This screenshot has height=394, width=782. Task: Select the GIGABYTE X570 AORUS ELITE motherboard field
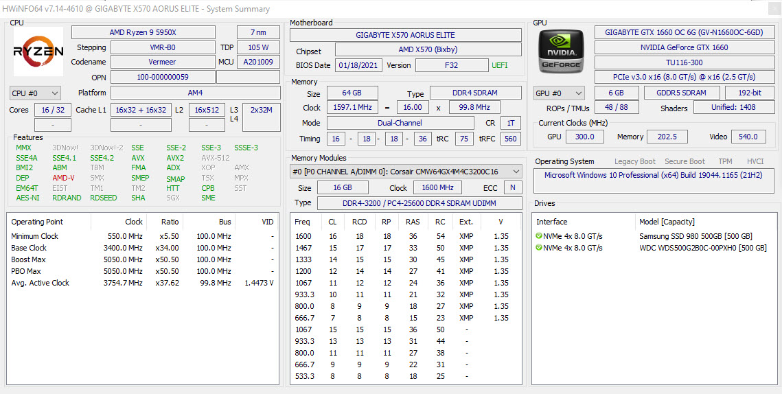click(x=405, y=35)
